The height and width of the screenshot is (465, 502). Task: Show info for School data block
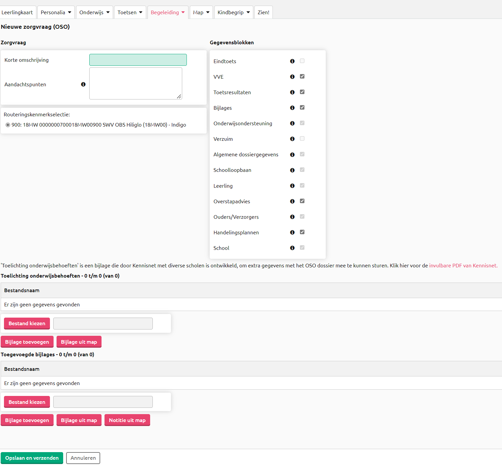292,248
